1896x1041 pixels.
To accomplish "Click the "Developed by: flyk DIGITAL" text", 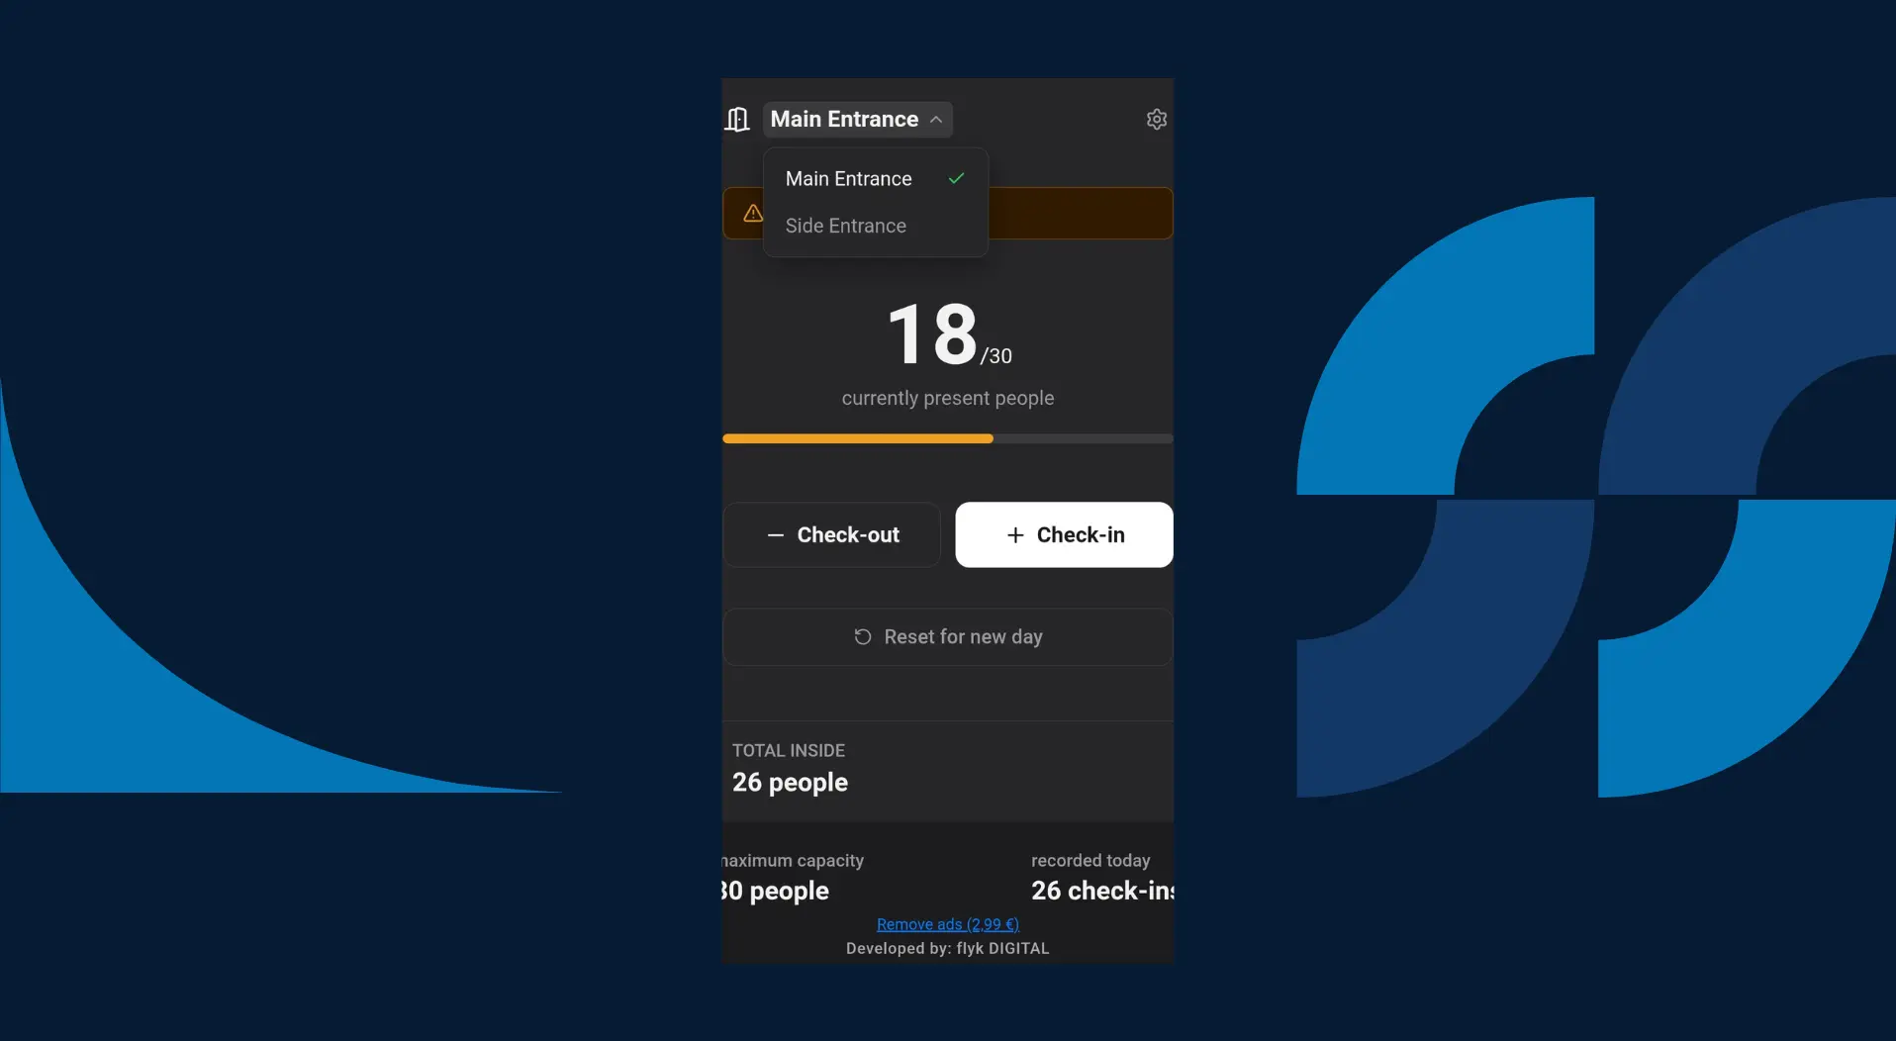I will 948,948.
